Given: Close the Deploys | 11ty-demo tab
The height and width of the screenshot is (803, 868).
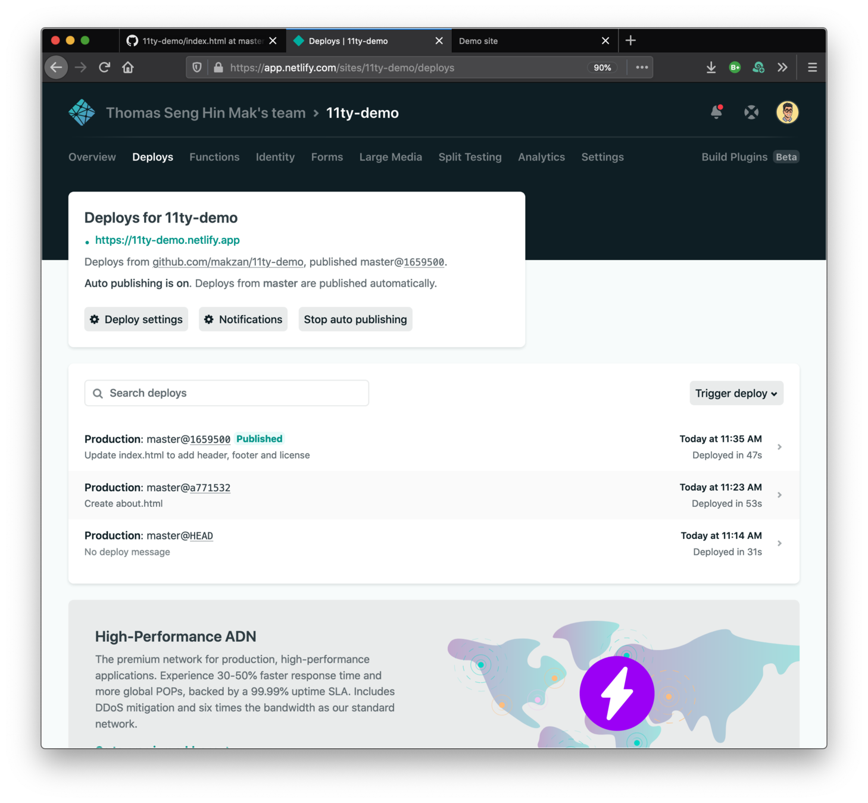Looking at the screenshot, I should click(439, 40).
